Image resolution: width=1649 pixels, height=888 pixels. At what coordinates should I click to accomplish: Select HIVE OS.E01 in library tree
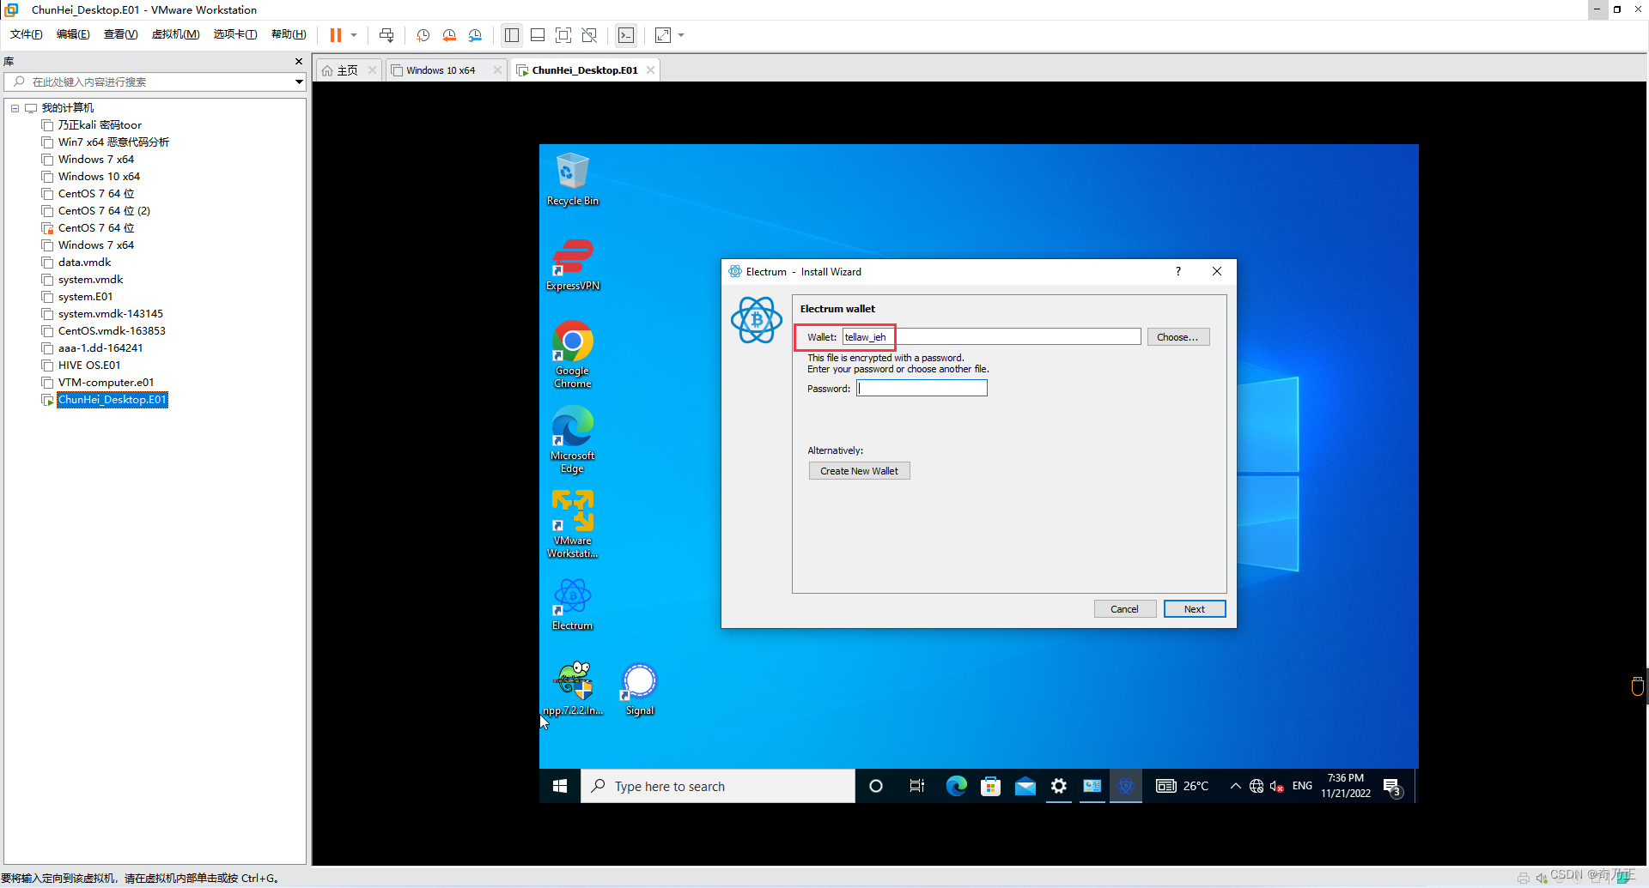[x=89, y=365]
